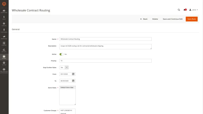Image resolution: width=203 pixels, height=114 pixels.
Task: Grab the Store Views list resize handle
Action: [x=75, y=104]
